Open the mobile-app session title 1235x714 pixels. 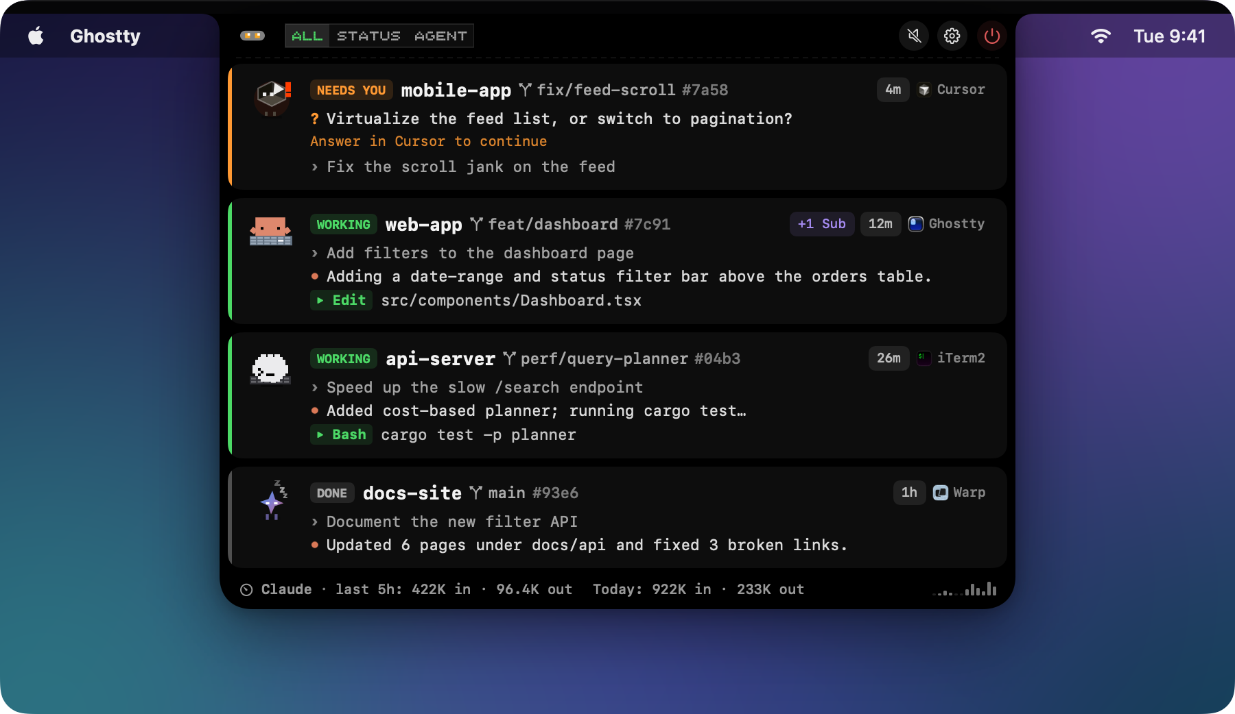click(456, 90)
